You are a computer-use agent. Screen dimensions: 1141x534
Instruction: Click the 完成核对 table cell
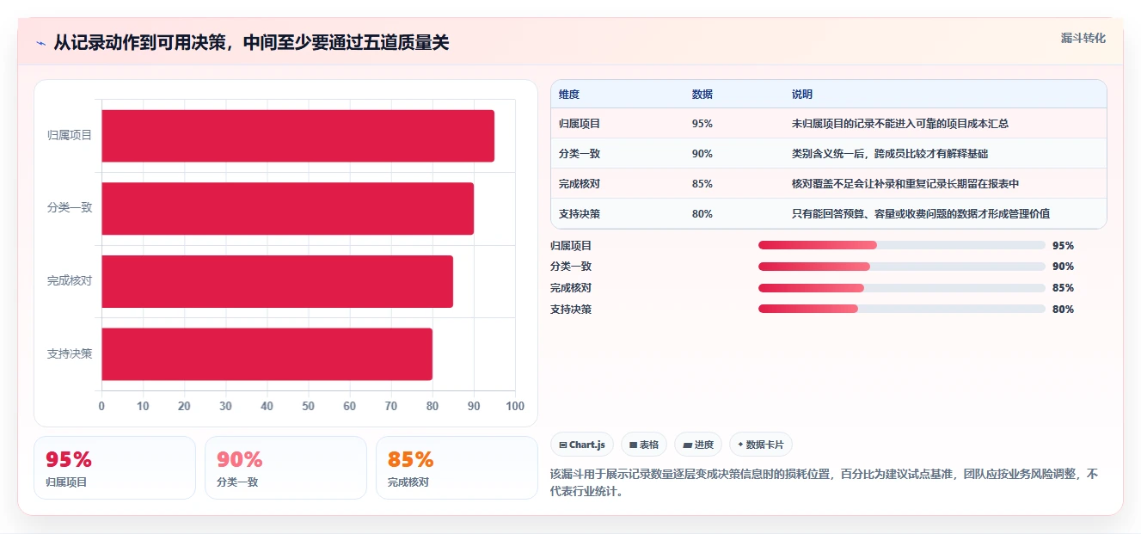(x=580, y=184)
